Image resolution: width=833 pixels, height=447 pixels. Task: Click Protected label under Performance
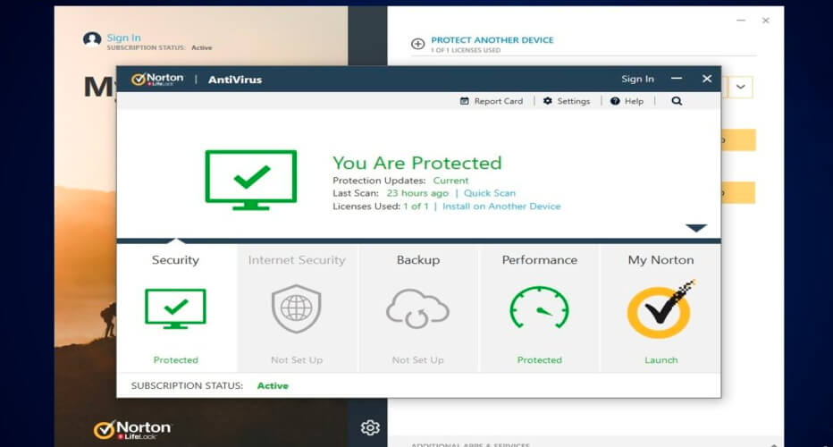[x=539, y=359]
